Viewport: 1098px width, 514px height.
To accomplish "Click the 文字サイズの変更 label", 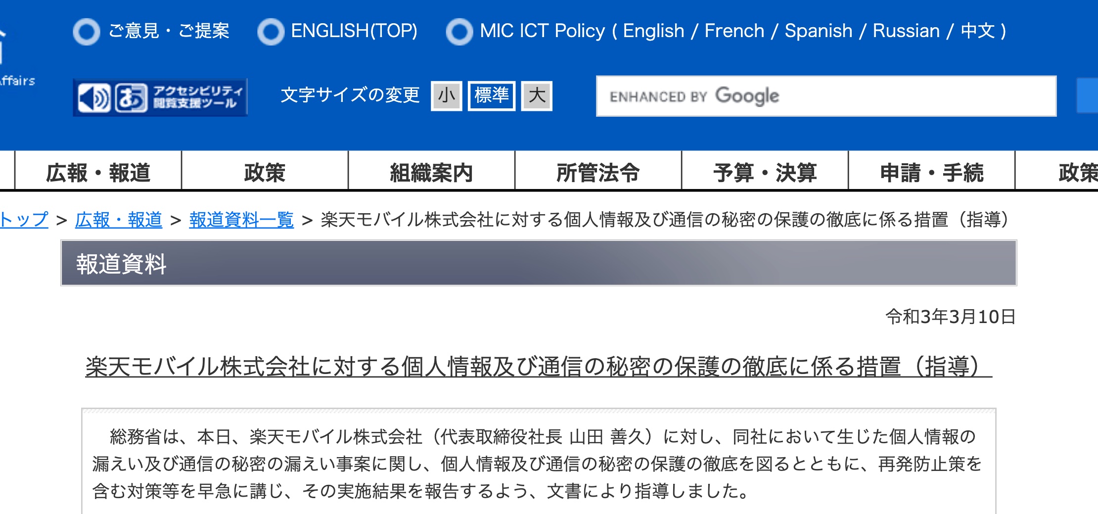I will pos(350,95).
